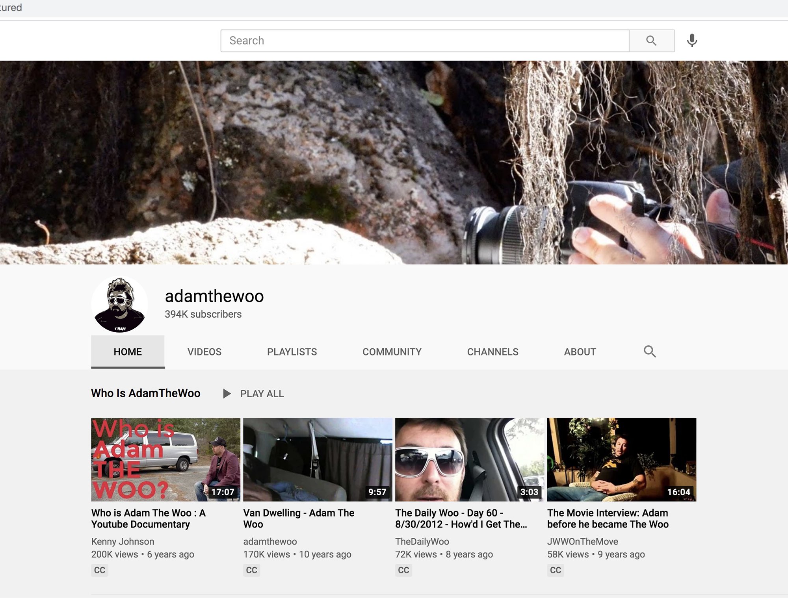Visit JWWOnTheMove channel link
Screen dimensions: 788x598
[x=583, y=542]
